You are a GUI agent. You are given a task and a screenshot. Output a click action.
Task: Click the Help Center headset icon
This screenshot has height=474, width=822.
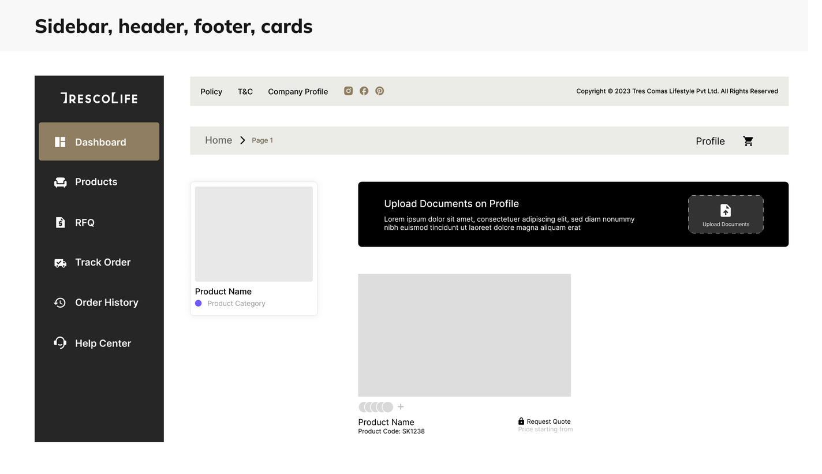[x=60, y=343]
